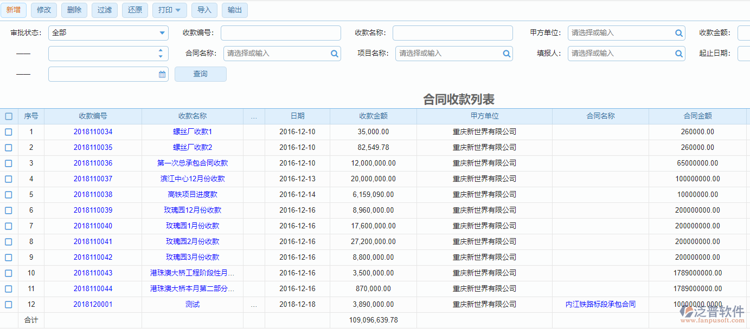Open the 审批状态 dropdown showing 全部
Image resolution: width=750 pixels, height=329 pixels.
161,33
